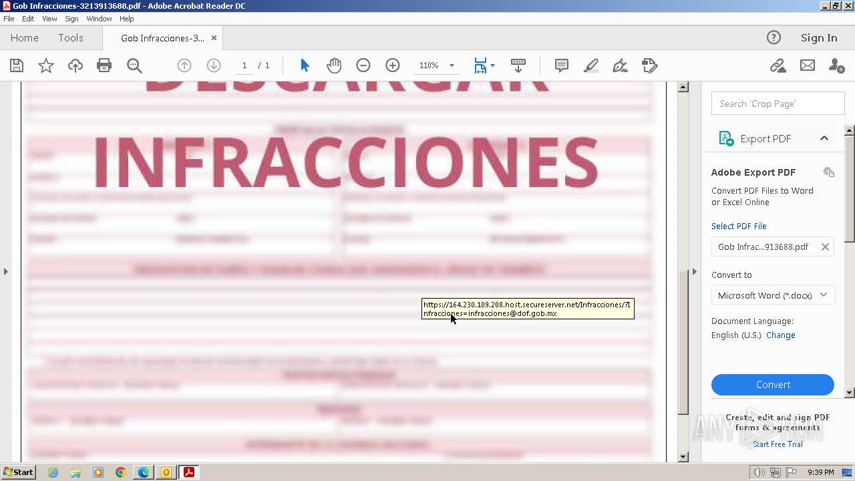Click the document vertical scrollbar up arrow
This screenshot has width=855, height=481.
pos(683,87)
